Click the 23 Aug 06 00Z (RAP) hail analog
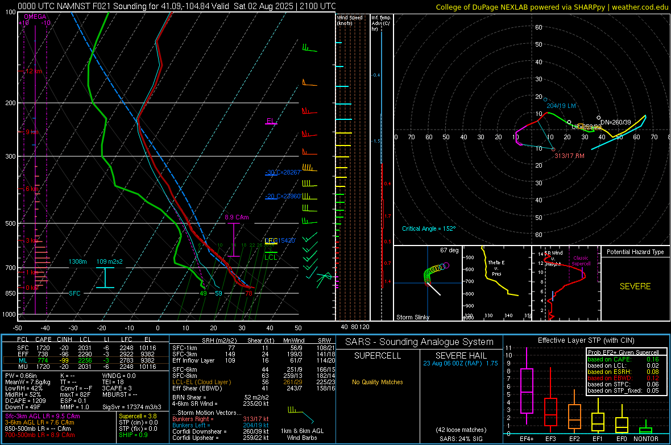The height and width of the screenshot is (445, 671). 461,363
